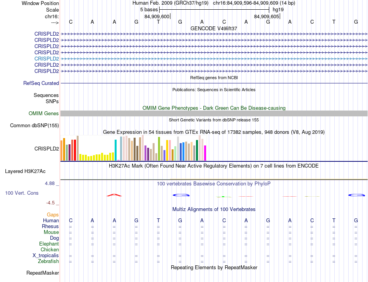Click Publications: Sequences in Scientific Articles title
Screen dimensions: 368x282
click(214, 90)
